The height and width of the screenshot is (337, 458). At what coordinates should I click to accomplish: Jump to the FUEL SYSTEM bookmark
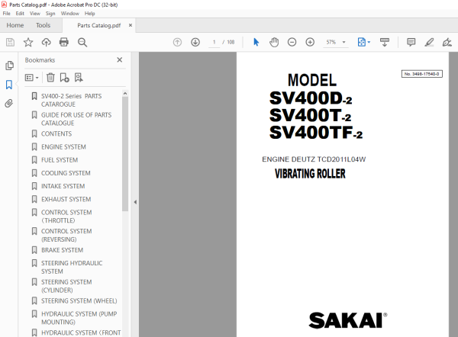point(60,160)
